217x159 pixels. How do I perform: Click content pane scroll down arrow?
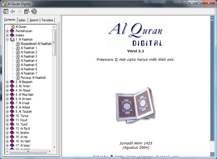[212, 154]
